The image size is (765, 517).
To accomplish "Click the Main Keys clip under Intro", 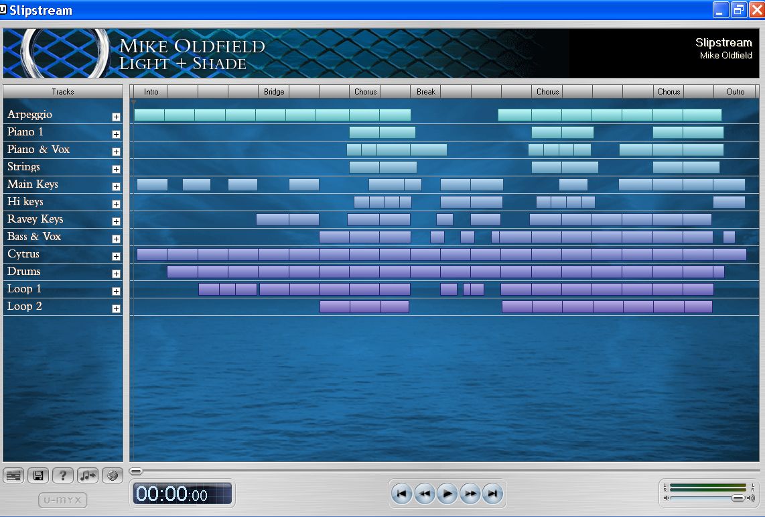I will click(152, 184).
